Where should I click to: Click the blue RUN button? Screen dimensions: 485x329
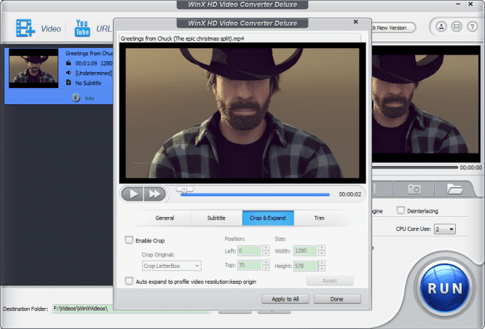tap(445, 288)
